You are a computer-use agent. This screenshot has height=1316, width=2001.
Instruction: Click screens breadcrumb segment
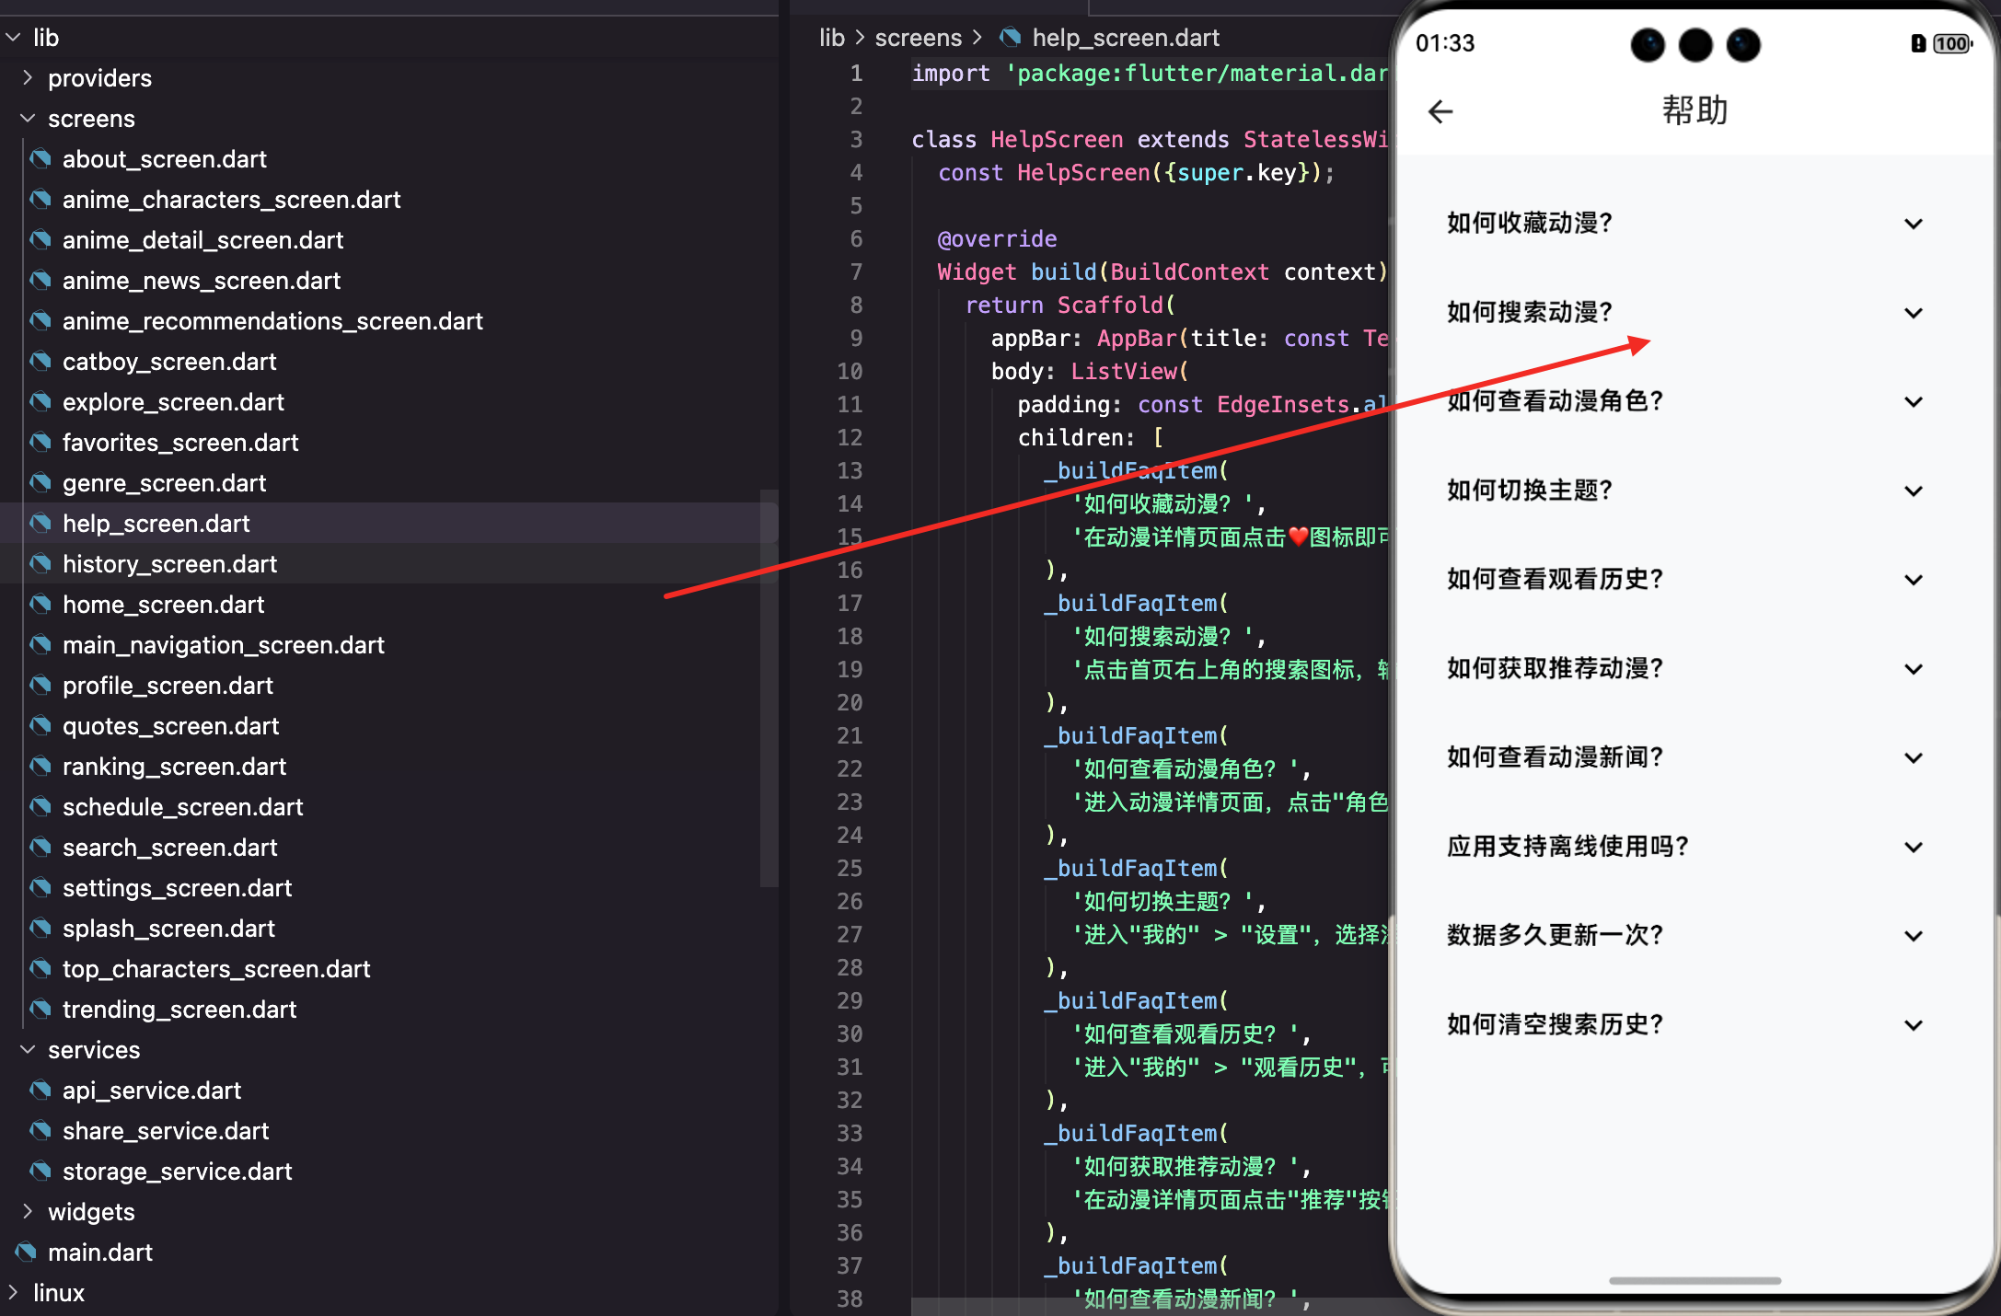(918, 38)
